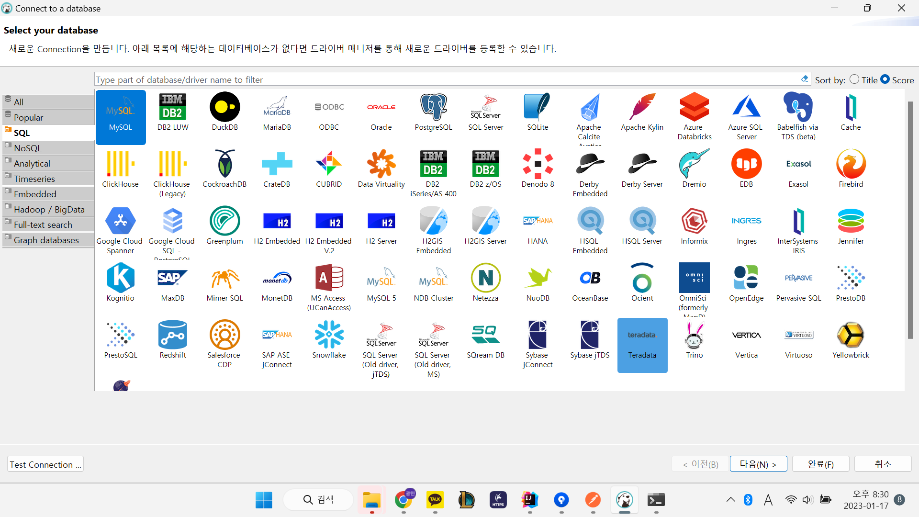Select the Redshift database icon
The width and height of the screenshot is (919, 517).
pos(172,335)
